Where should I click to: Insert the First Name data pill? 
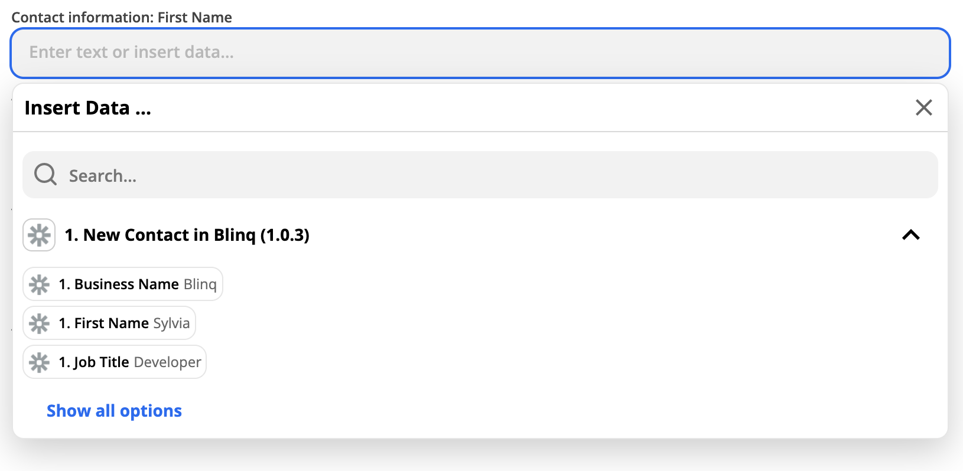coord(109,323)
